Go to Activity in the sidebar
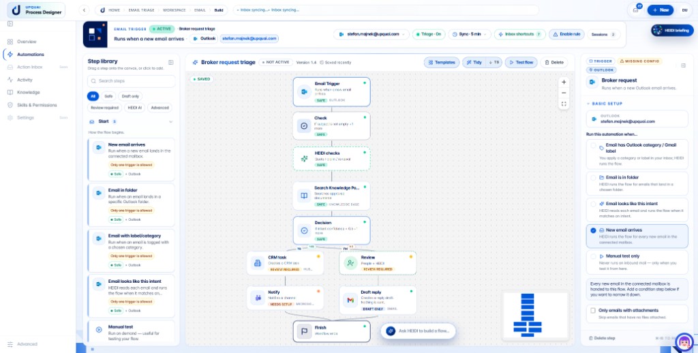 coord(25,80)
